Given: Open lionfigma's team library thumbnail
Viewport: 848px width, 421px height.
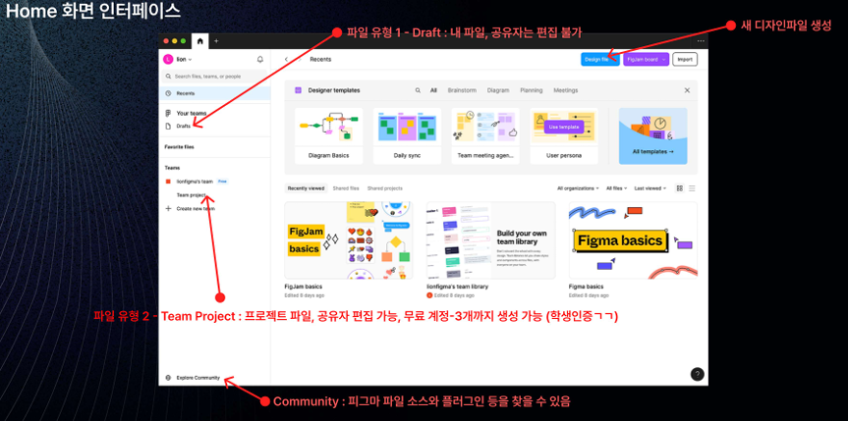Looking at the screenshot, I should coord(490,240).
